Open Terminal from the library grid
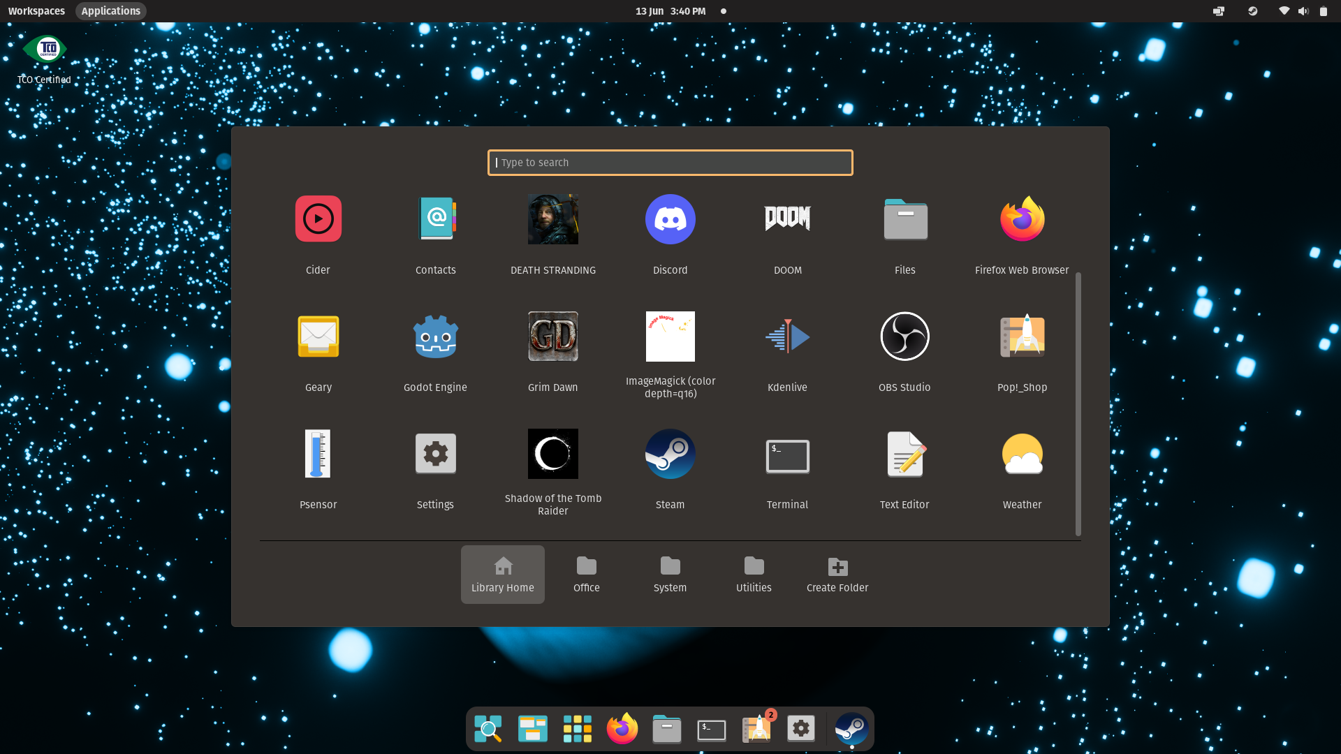Screen dimensions: 1341x754 tap(788, 456)
